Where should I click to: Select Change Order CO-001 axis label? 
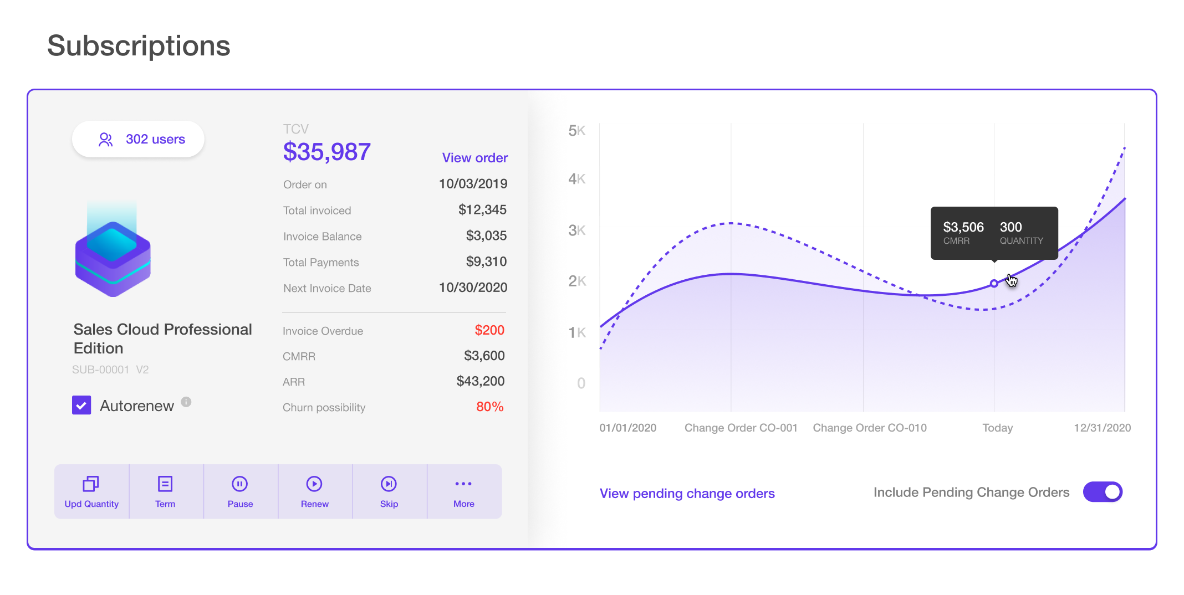741,428
